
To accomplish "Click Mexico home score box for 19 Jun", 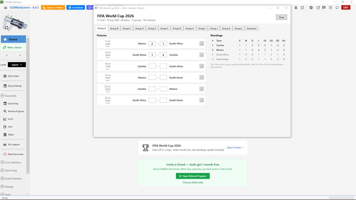I will point(152,78).
